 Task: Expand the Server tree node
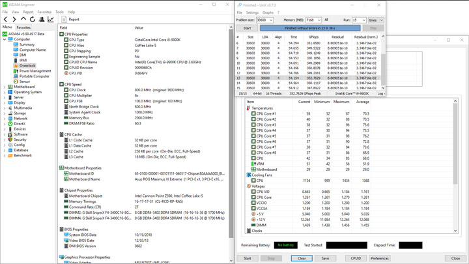point(5,97)
